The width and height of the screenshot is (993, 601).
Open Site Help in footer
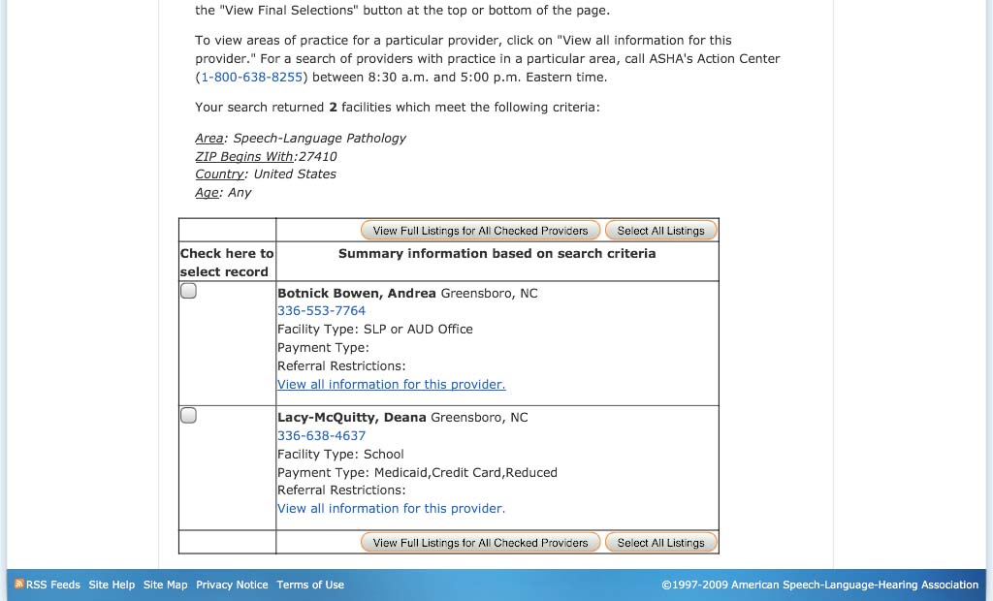coord(112,585)
